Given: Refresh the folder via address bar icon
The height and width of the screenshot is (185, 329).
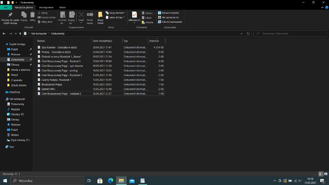Looking at the screenshot, I should point(248,34).
